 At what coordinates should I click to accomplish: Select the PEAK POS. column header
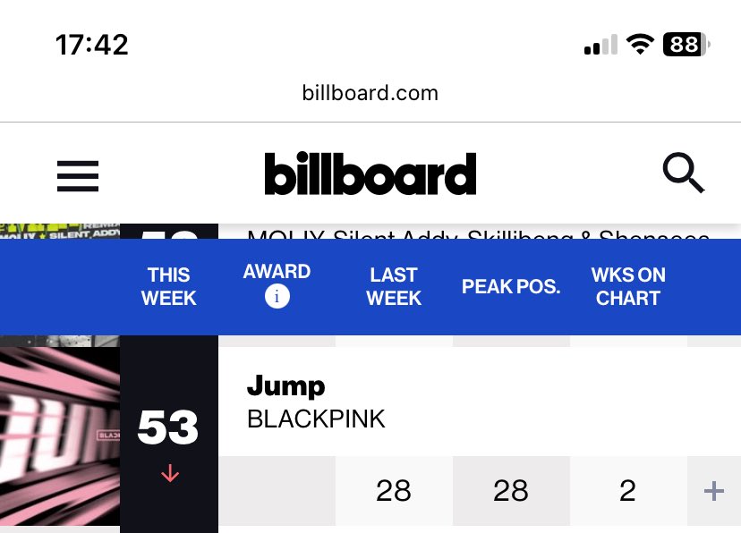pos(511,286)
